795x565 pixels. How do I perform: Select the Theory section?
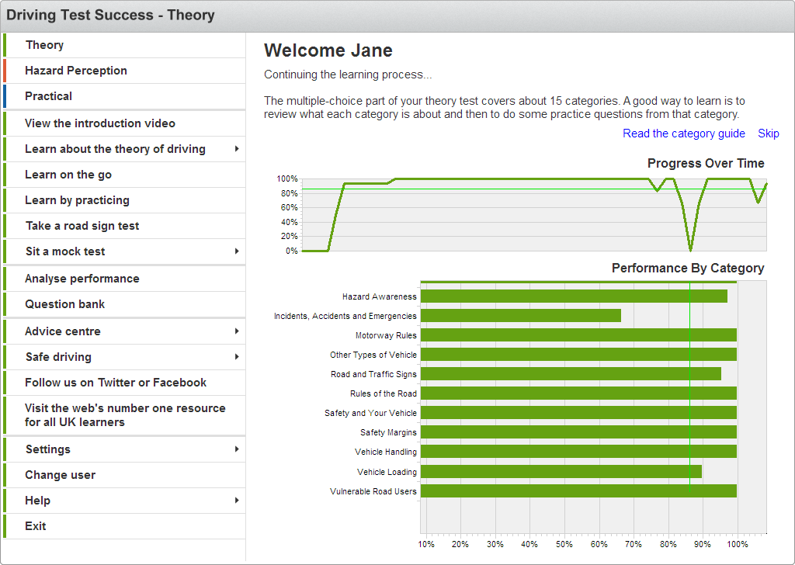[44, 45]
